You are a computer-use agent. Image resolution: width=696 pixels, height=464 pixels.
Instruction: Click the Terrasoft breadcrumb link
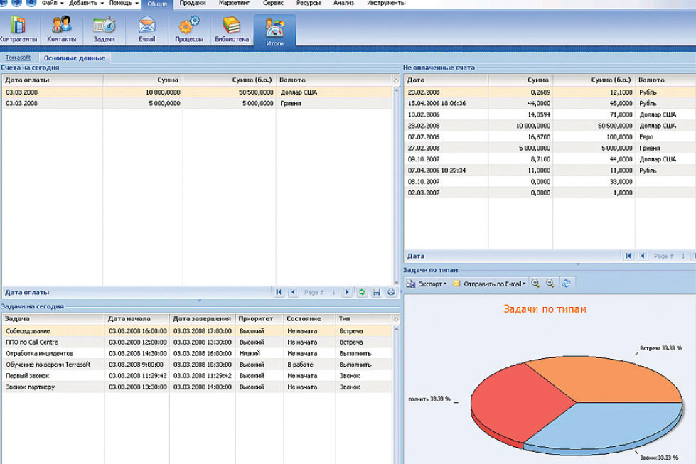18,57
